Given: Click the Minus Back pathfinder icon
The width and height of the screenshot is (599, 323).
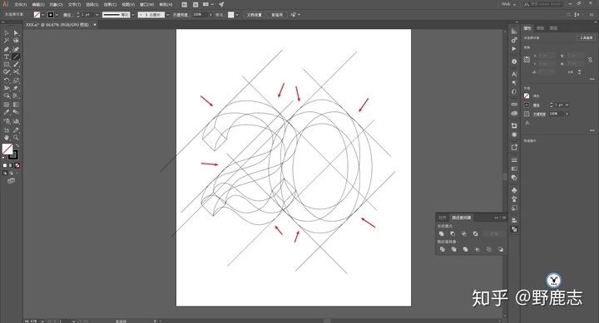Looking at the screenshot, I should [x=501, y=249].
